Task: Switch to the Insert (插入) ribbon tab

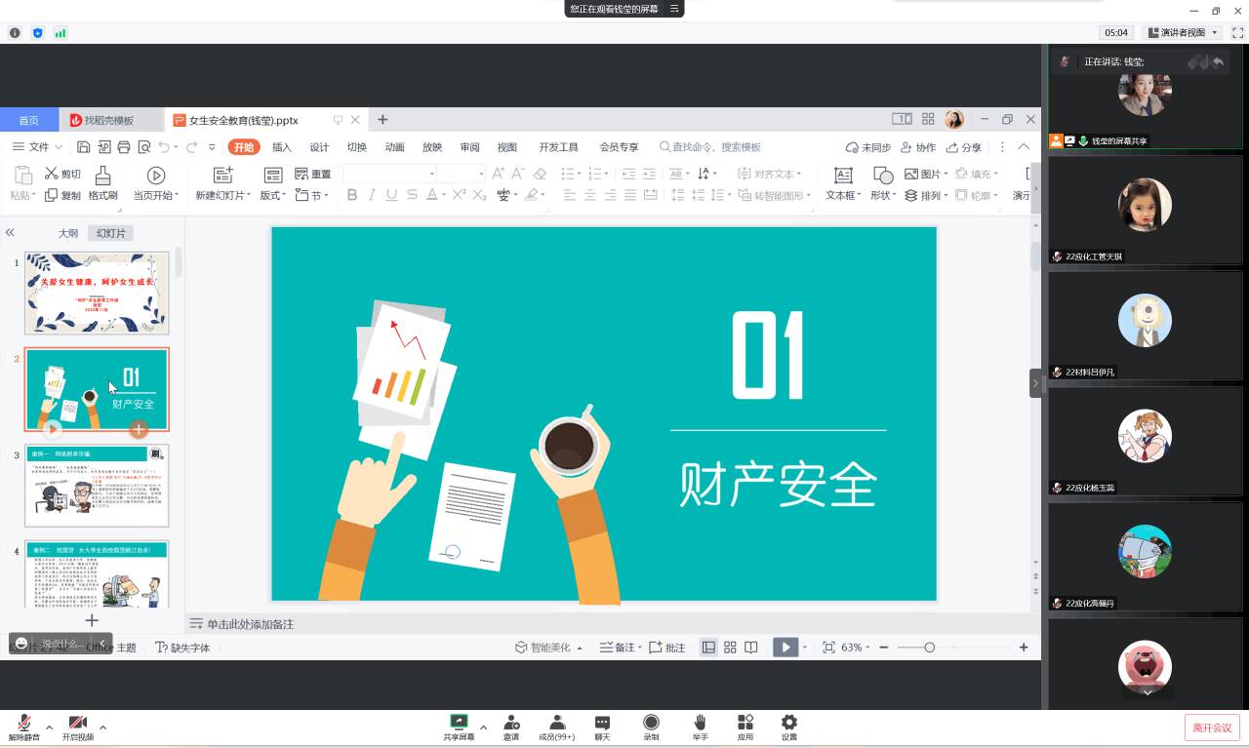Action: click(282, 147)
